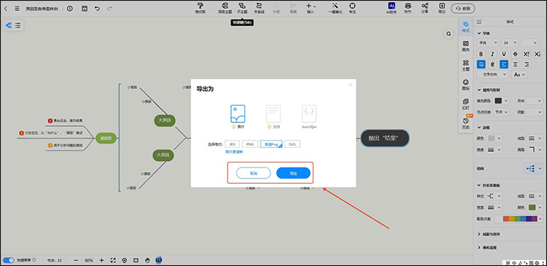
Task: Select the Style tab in sidebar
Action: coord(466,26)
